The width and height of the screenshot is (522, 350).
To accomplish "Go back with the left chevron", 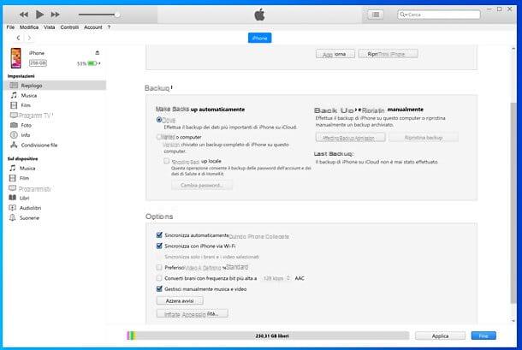I will pos(18,38).
